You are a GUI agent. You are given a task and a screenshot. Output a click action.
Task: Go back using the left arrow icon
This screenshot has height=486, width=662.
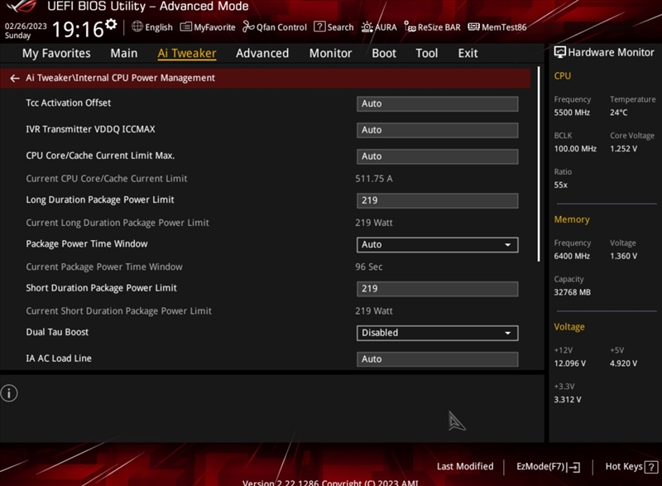(x=15, y=78)
